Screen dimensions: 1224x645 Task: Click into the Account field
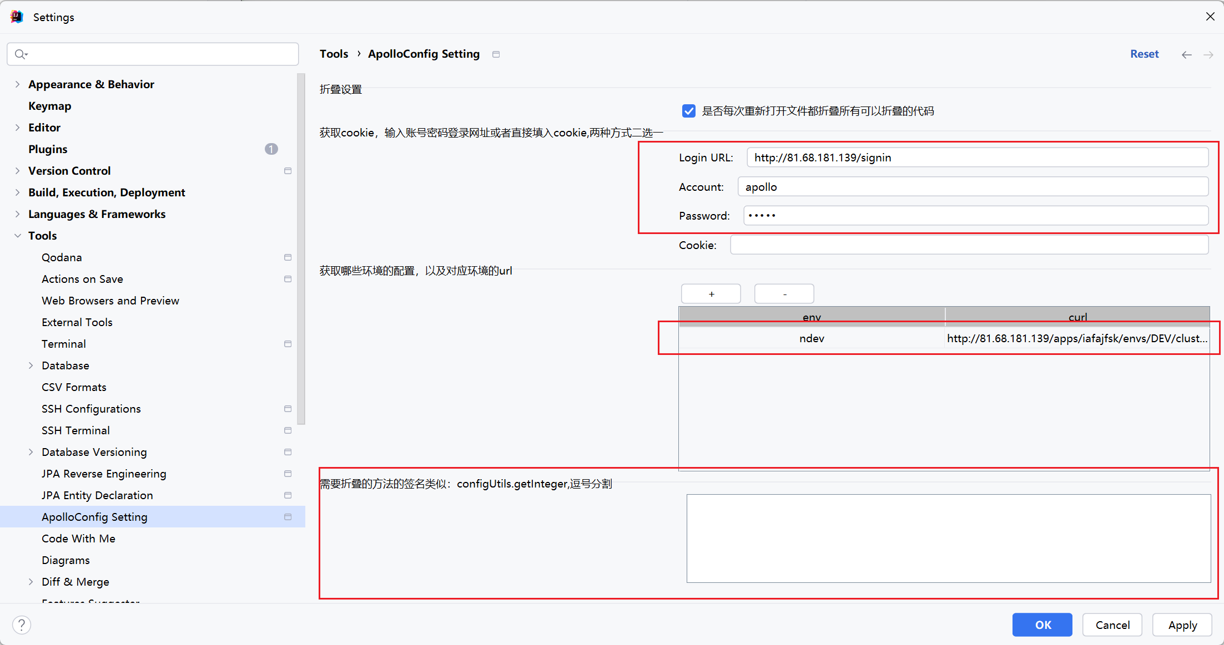click(973, 187)
